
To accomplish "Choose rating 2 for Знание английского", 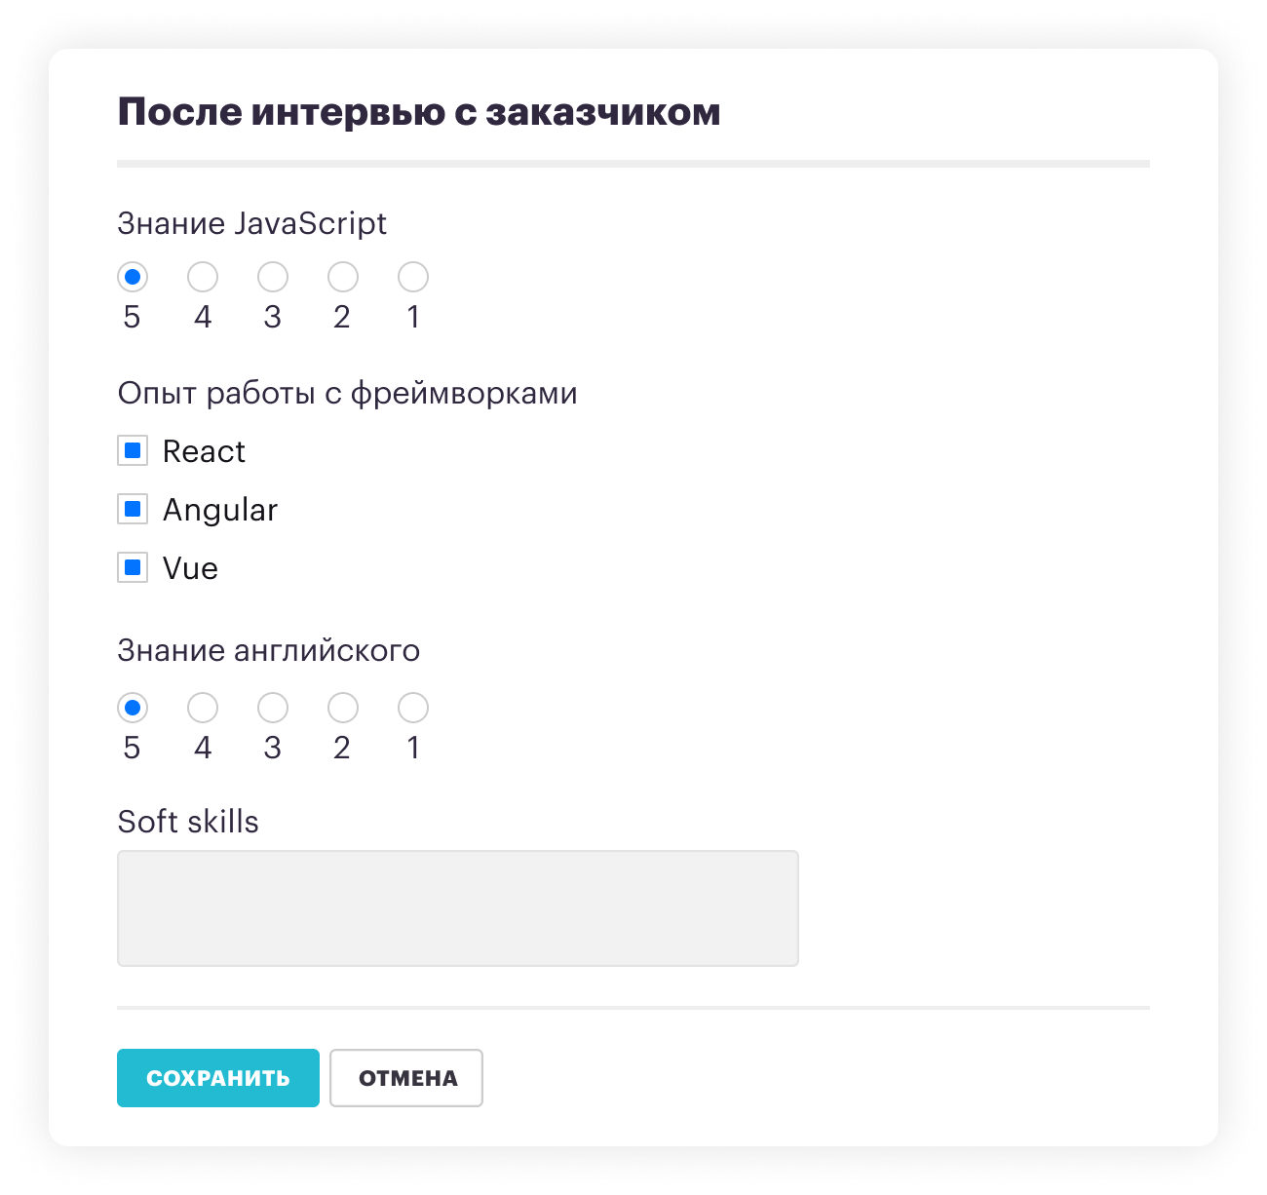I will pos(343,708).
